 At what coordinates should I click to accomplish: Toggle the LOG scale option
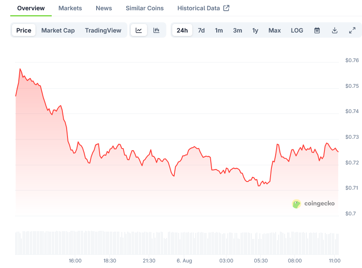point(297,30)
